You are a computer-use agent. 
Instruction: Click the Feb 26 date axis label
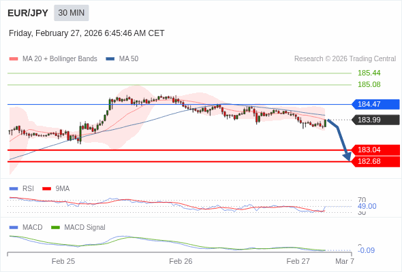tap(181, 261)
